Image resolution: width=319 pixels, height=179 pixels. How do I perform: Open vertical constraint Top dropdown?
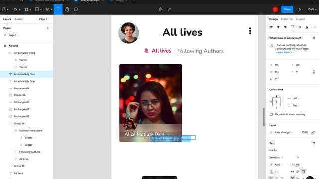pyautogui.click(x=296, y=106)
